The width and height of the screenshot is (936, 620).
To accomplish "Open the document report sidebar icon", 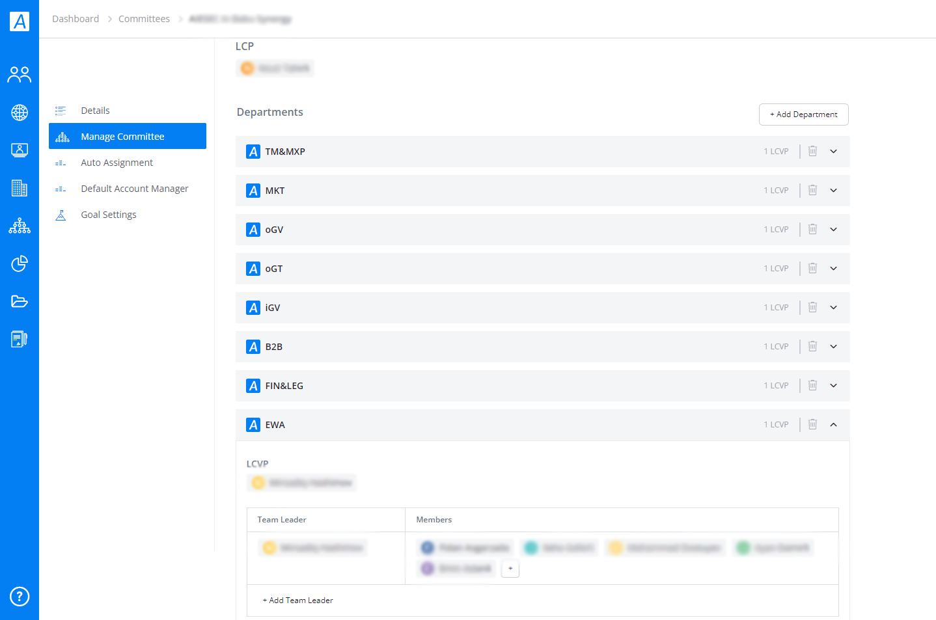I will click(x=20, y=339).
